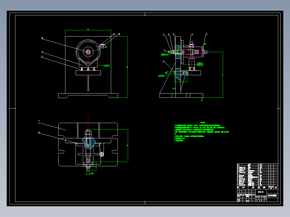Screen dimensions: 290x217
Task: Click the tall green height dimension of side view
Action: (x=223, y=75)
